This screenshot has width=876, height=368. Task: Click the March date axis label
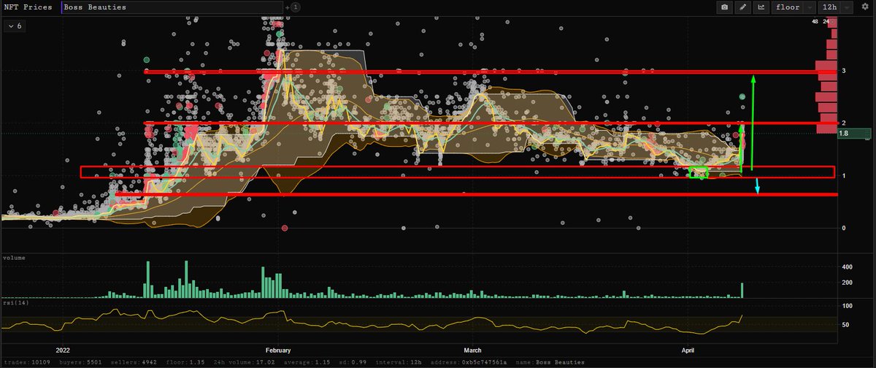tap(473, 349)
